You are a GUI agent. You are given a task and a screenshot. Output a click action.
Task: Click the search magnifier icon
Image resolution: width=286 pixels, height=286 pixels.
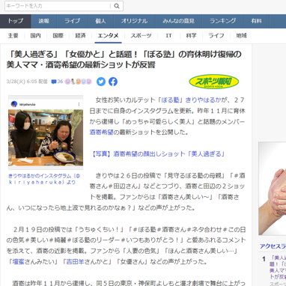(117, 6)
